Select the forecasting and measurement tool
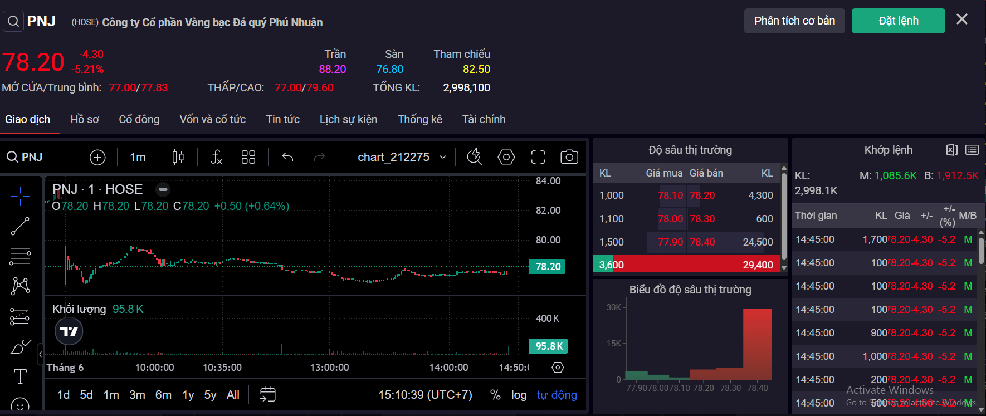This screenshot has height=416, width=986. tap(20, 316)
